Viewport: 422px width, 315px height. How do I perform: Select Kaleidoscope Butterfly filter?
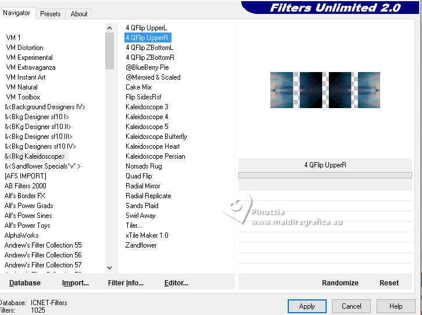tap(156, 137)
